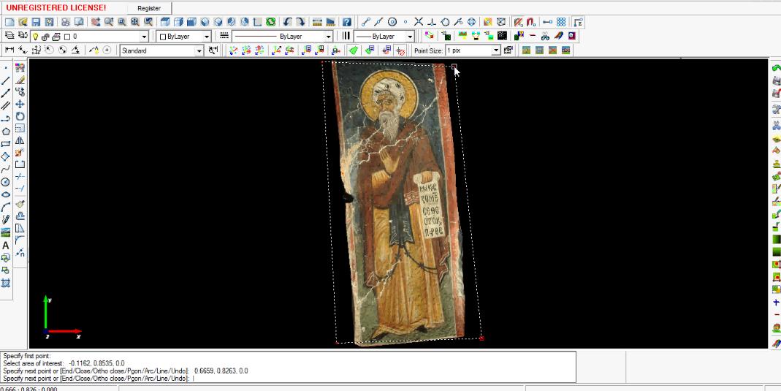Click the scissors cut icon on right

[x=776, y=125]
